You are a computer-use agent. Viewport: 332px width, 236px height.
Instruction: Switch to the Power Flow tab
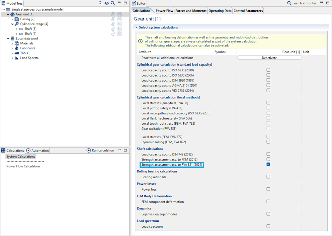click(164, 11)
